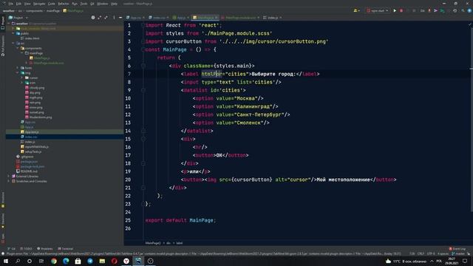The width and height of the screenshot is (473, 266).
Task: Open the Problems tool window button
Action: [44, 249]
